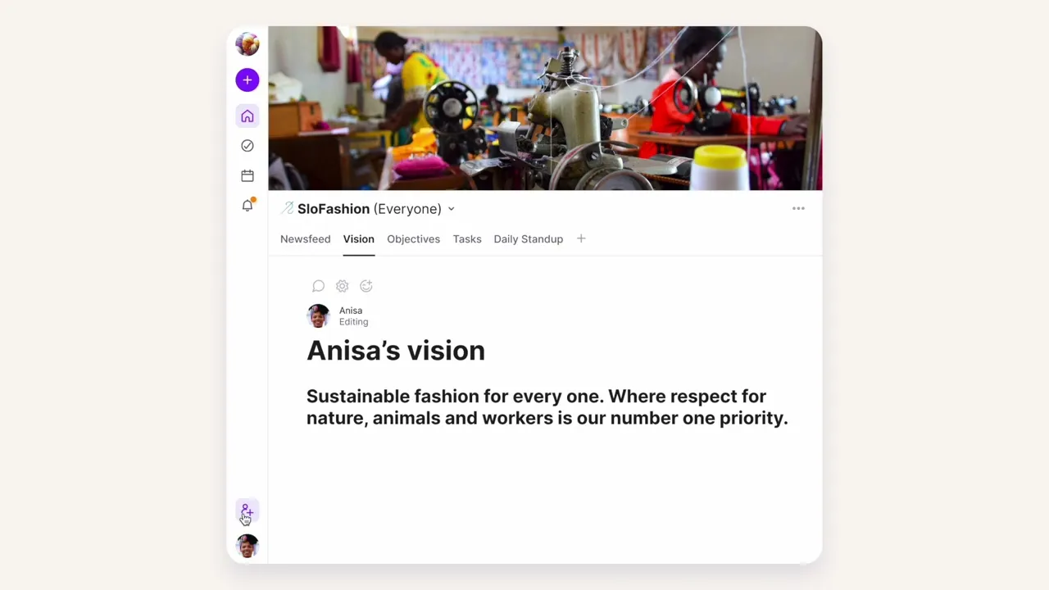Click the workspace avatar at top of sidebar
1049x590 pixels.
pos(247,43)
